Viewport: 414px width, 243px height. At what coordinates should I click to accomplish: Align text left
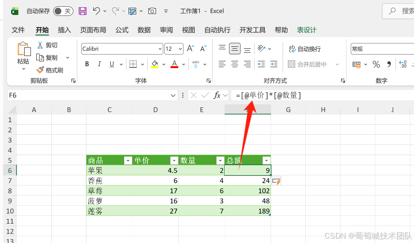[222, 64]
